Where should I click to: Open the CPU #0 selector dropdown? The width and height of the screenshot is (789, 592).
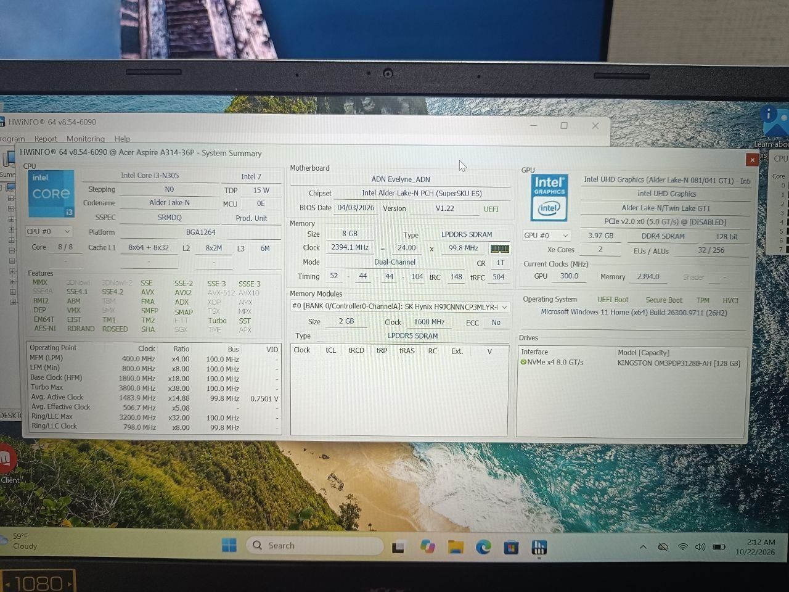(x=49, y=232)
